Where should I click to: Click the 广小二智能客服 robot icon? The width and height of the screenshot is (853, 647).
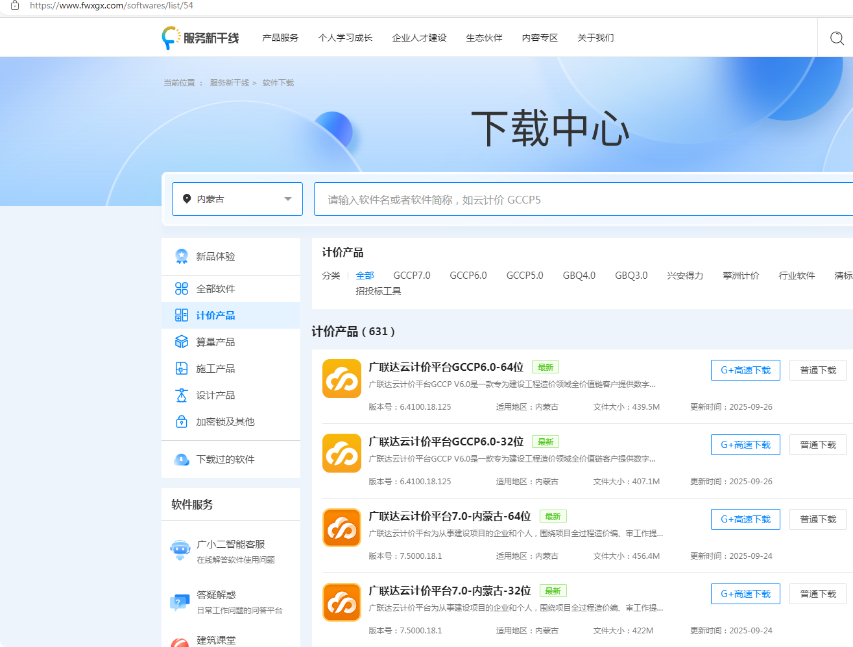[180, 550]
